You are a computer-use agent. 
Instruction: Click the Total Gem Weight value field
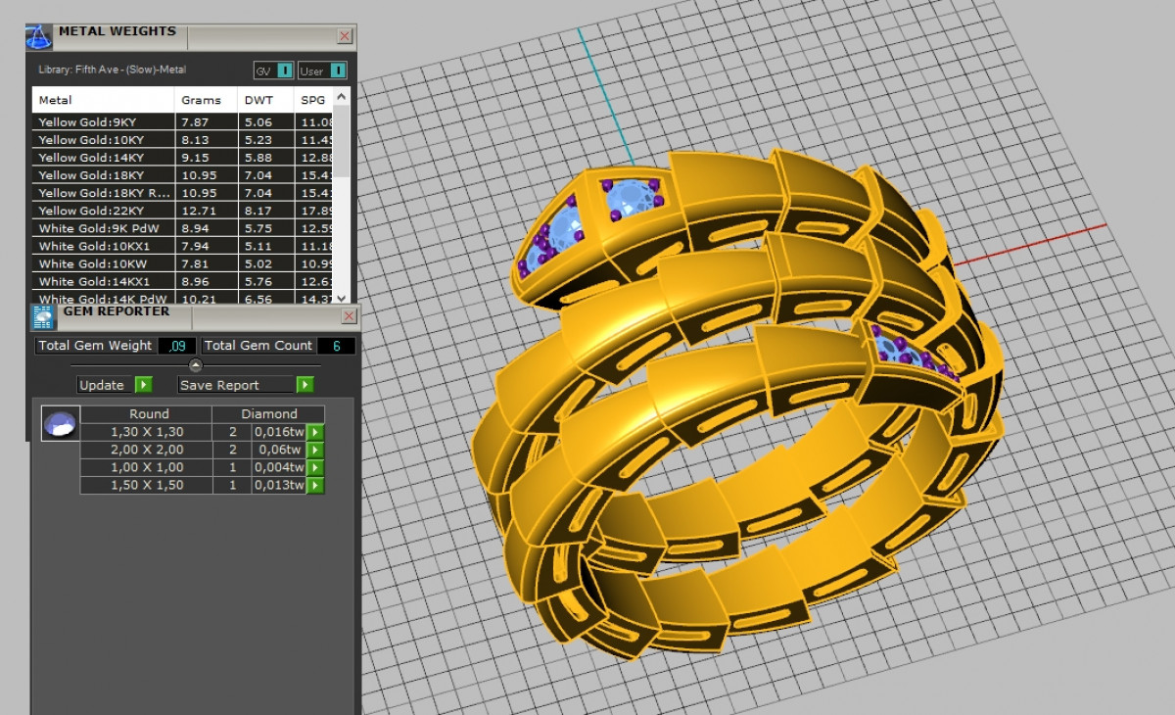point(177,346)
